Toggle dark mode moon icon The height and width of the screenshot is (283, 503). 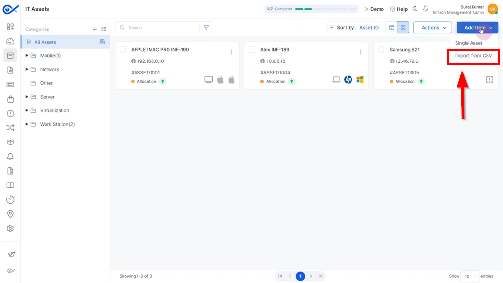point(415,9)
